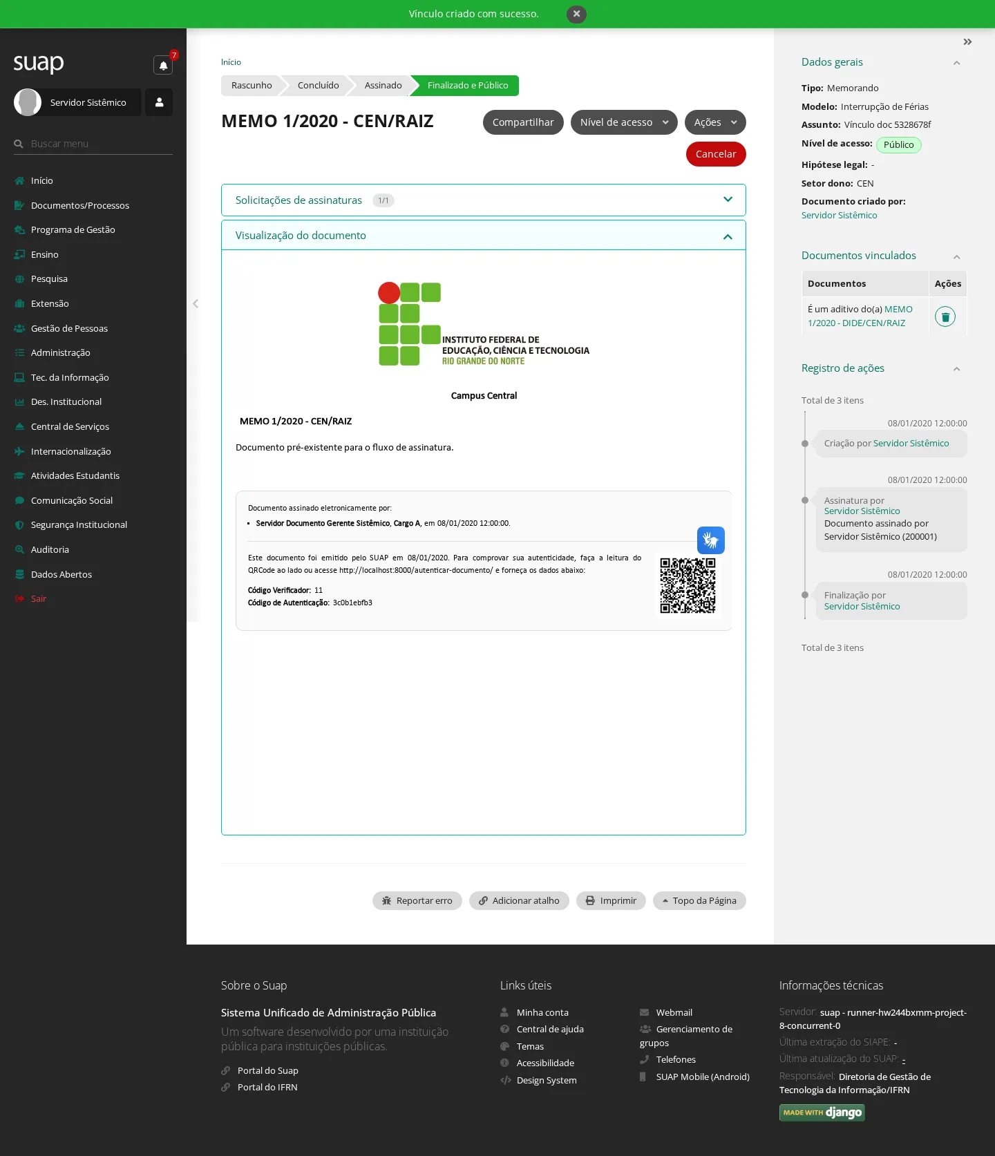Open the Nível de acesso dropdown
This screenshot has width=995, height=1156.
tap(624, 122)
